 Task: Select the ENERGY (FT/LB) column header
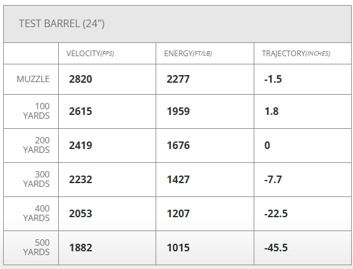[x=188, y=54]
